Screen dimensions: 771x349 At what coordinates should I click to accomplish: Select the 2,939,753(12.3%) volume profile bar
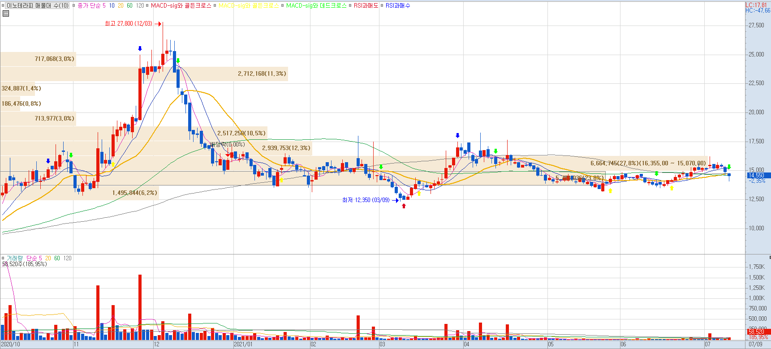(156, 148)
